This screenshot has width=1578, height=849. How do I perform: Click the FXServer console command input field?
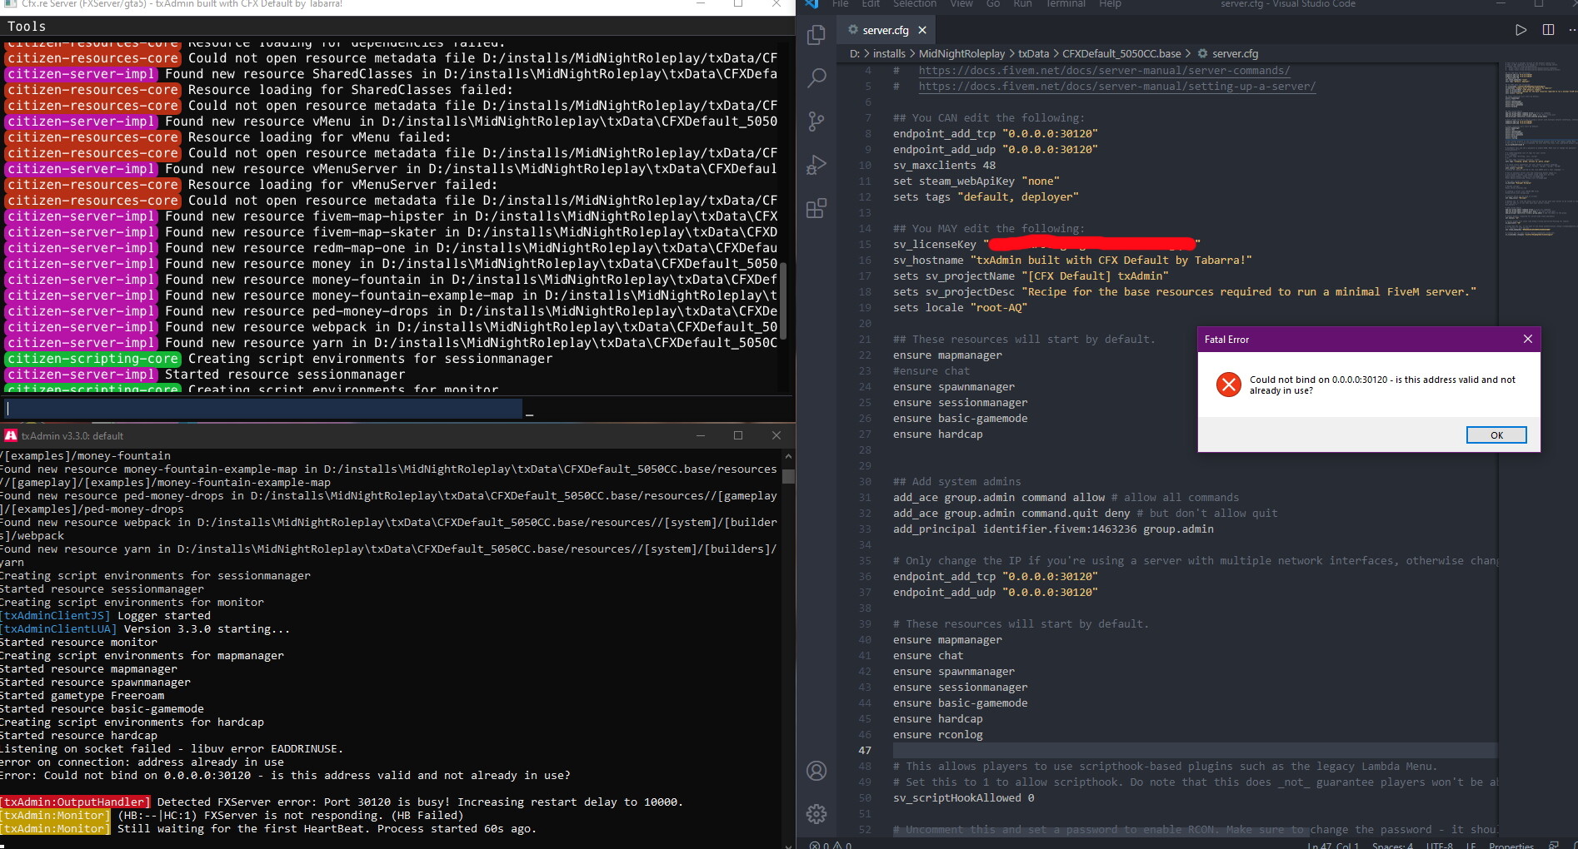263,408
